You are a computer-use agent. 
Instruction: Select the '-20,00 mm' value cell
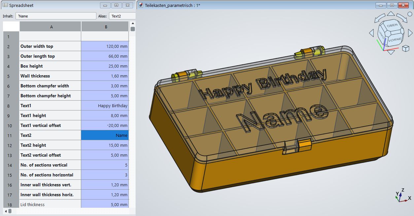[x=105, y=125]
